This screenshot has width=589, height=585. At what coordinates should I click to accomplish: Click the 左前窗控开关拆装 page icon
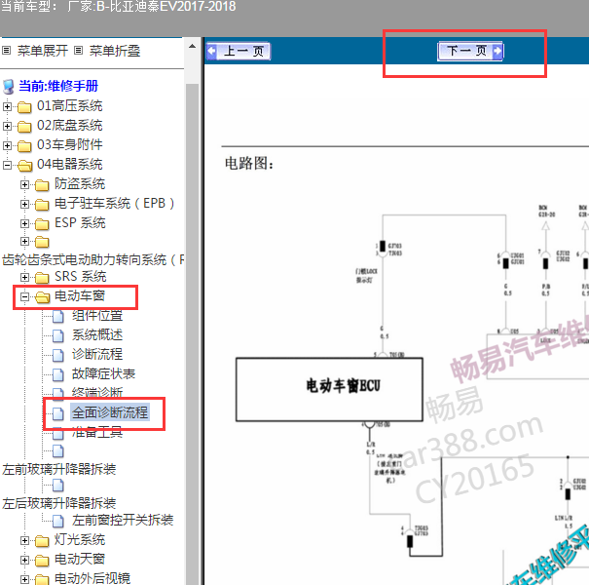[58, 521]
